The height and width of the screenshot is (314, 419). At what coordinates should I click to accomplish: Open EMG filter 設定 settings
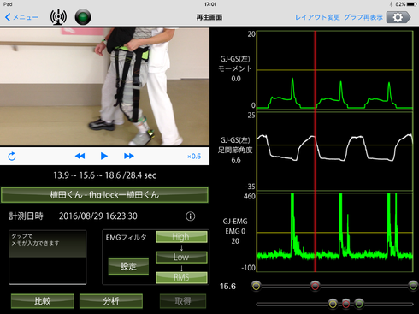128,266
